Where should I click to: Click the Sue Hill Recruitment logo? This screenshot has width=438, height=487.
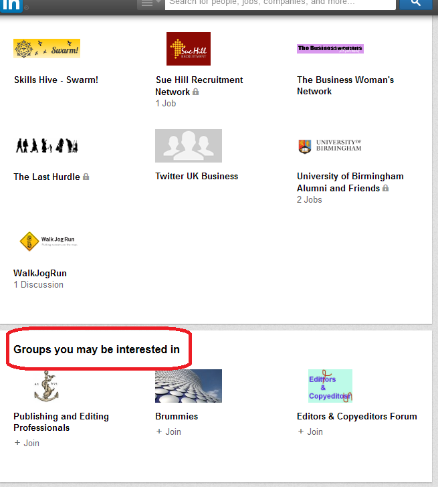(188, 49)
